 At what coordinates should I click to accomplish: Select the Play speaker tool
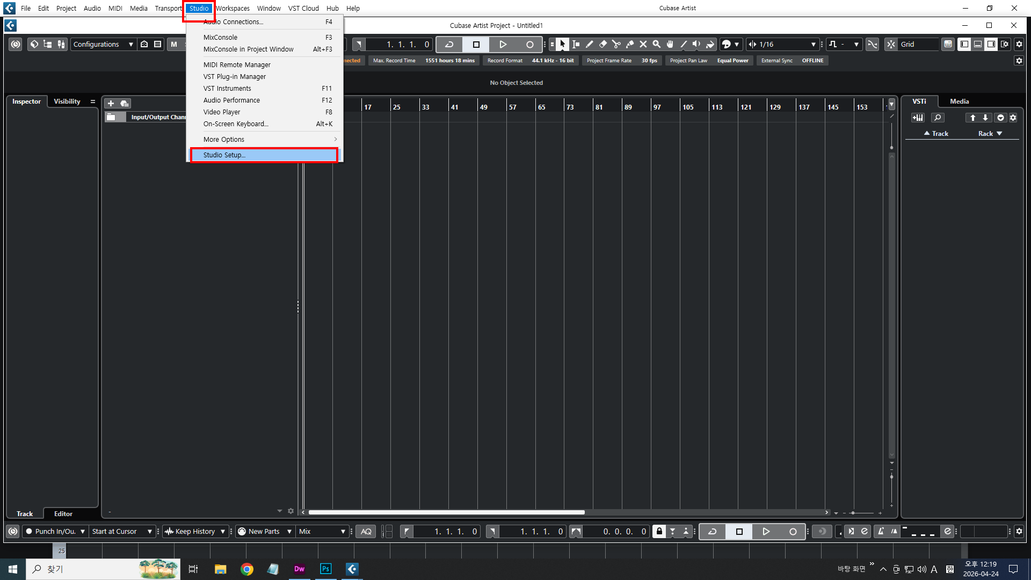click(696, 44)
